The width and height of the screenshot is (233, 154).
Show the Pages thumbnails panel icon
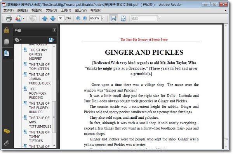point(7,42)
